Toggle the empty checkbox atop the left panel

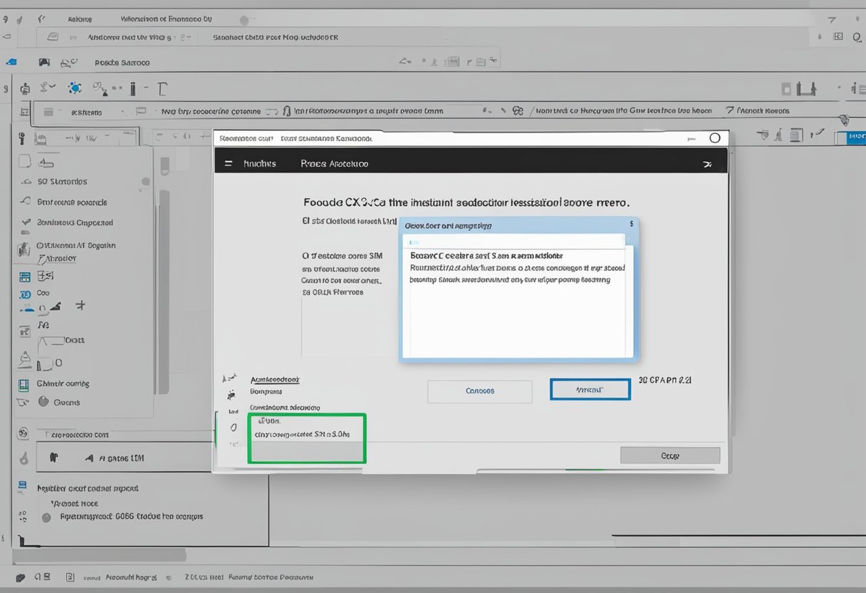click(x=25, y=161)
